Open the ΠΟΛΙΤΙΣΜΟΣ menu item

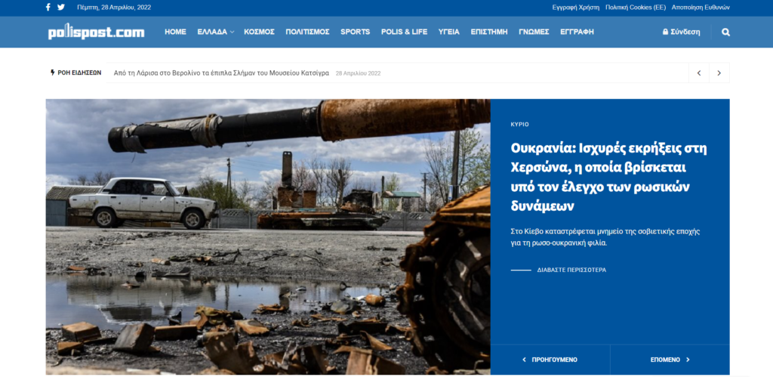coord(307,32)
